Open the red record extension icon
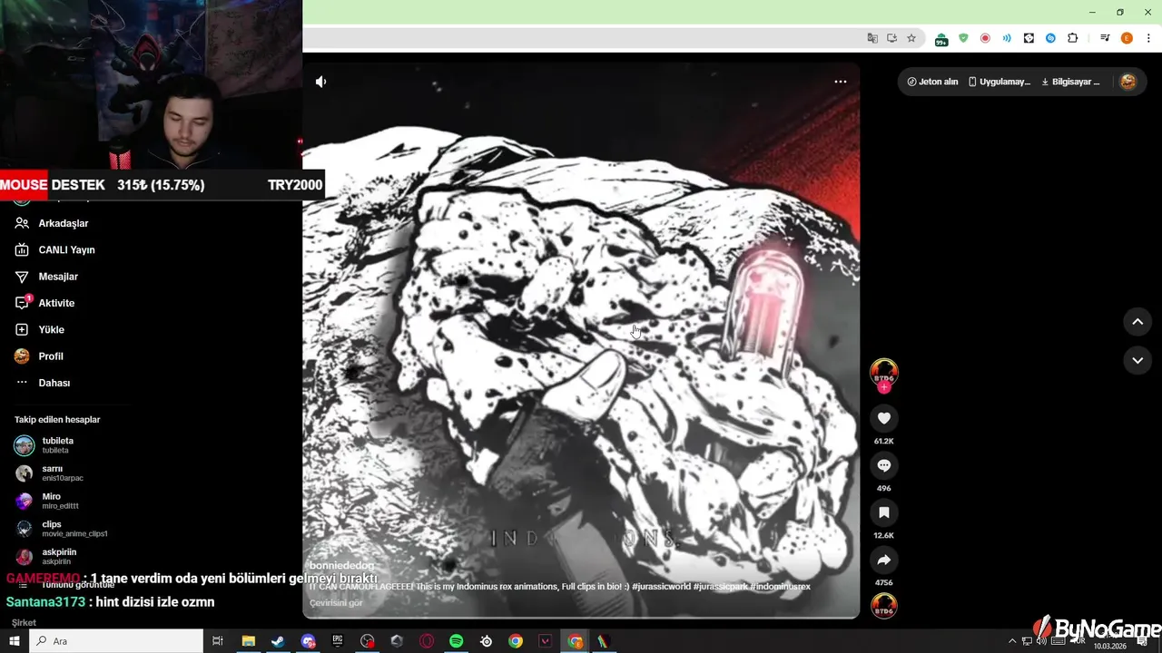1162x653 pixels. point(985,38)
